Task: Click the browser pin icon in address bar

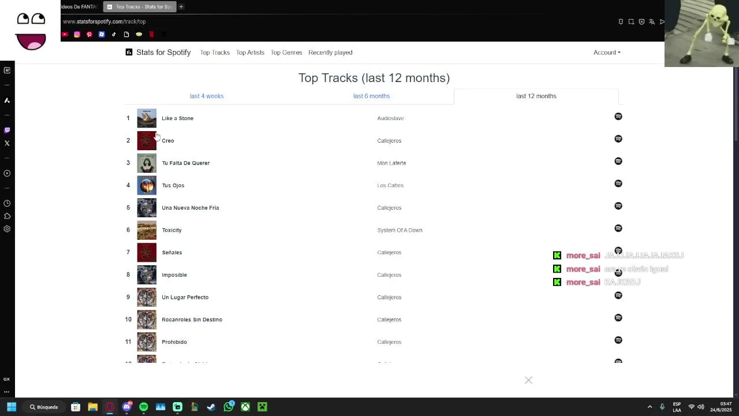Action: pyautogui.click(x=621, y=21)
